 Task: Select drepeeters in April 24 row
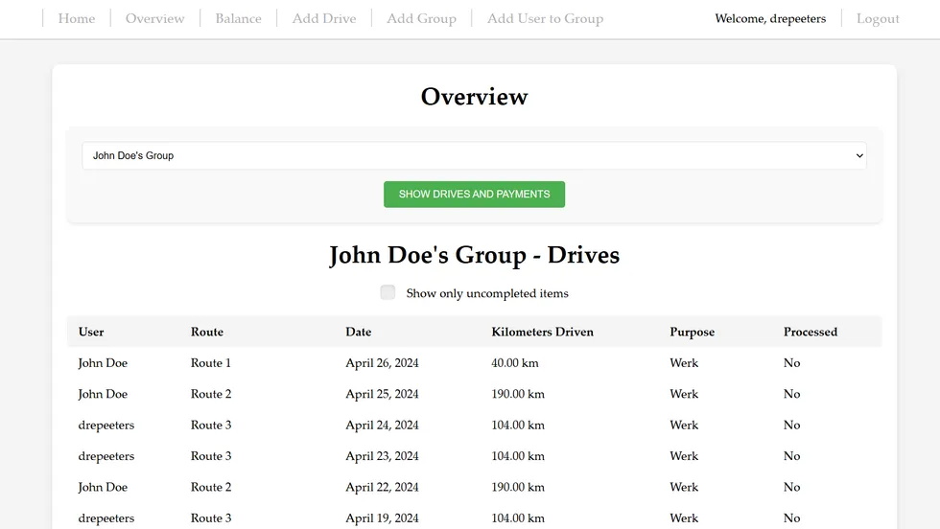coord(106,425)
